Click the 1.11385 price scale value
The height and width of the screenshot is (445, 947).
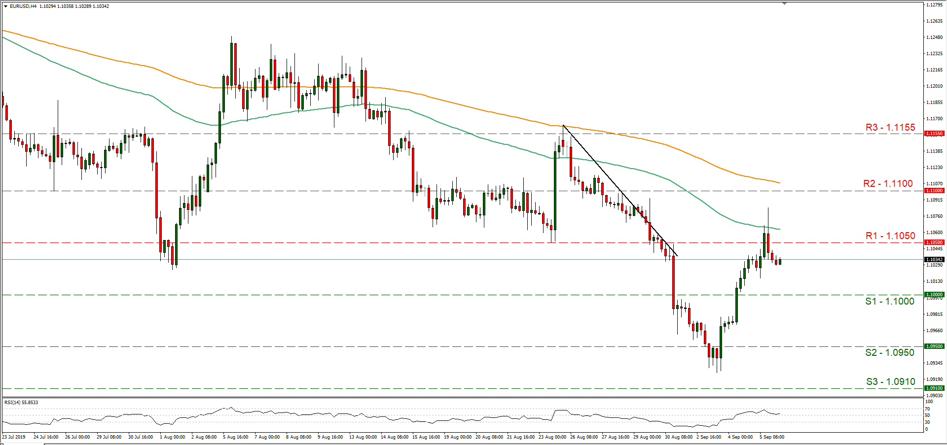point(935,151)
